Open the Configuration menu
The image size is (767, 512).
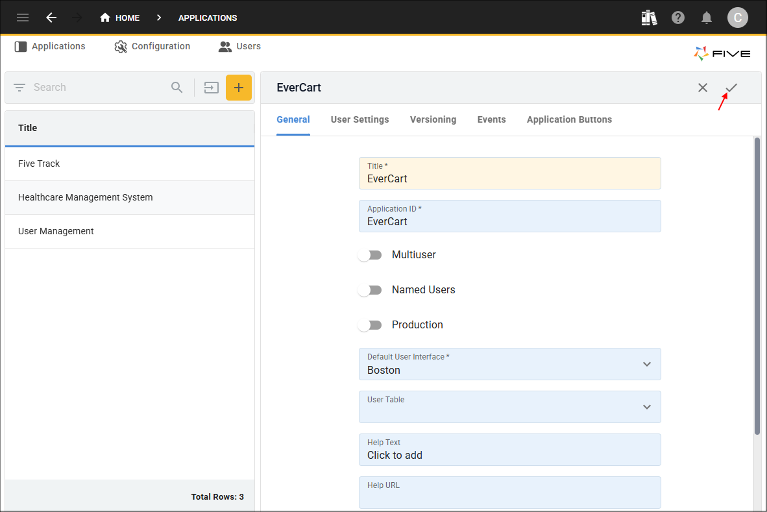coord(152,47)
